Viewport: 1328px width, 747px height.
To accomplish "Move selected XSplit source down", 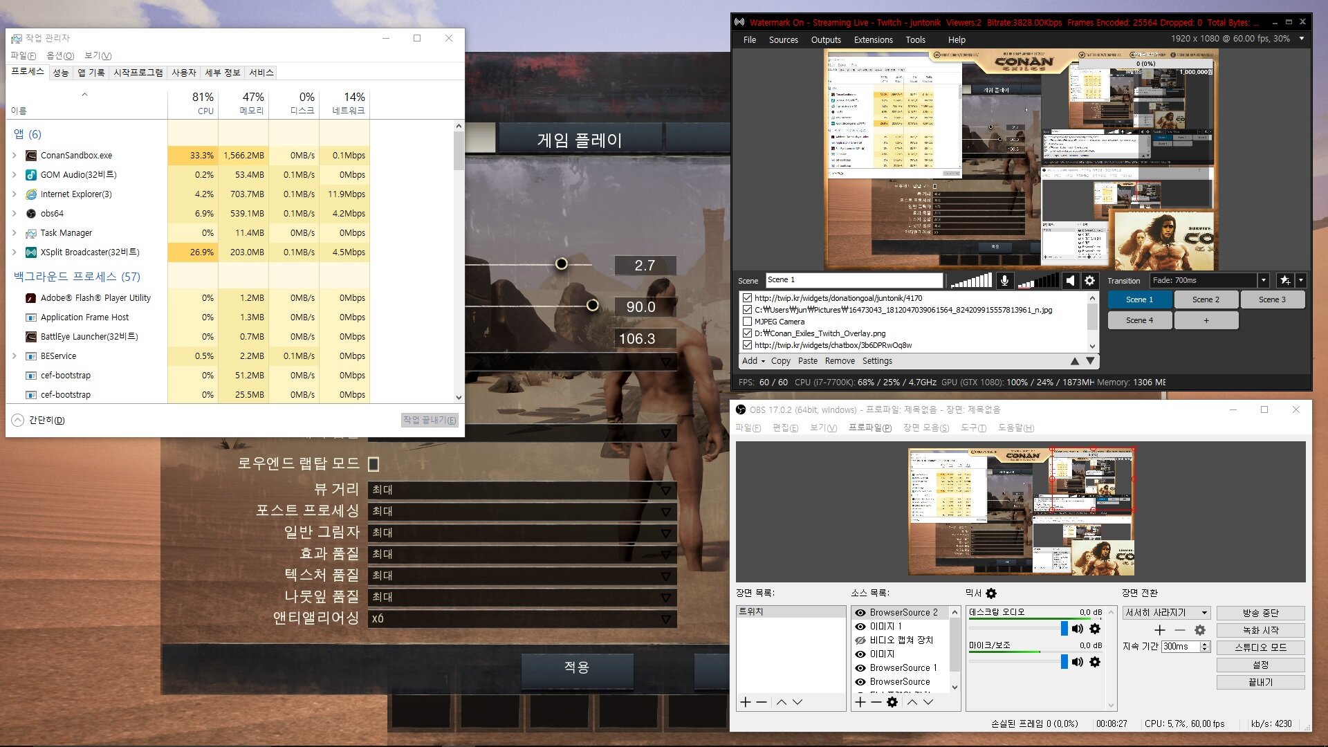I will pyautogui.click(x=1090, y=361).
